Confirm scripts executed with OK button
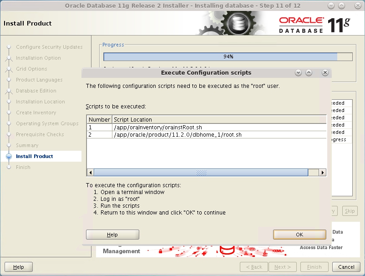365x276 pixels. 299,235
